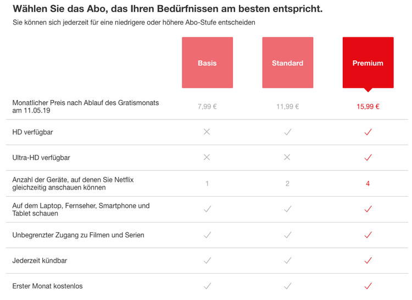Click the Premium checkmark for Erster Monat kostenlos

coord(368,286)
